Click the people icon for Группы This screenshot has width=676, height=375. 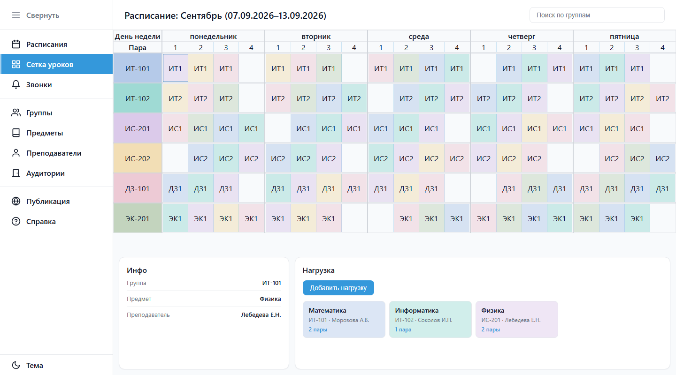(16, 112)
